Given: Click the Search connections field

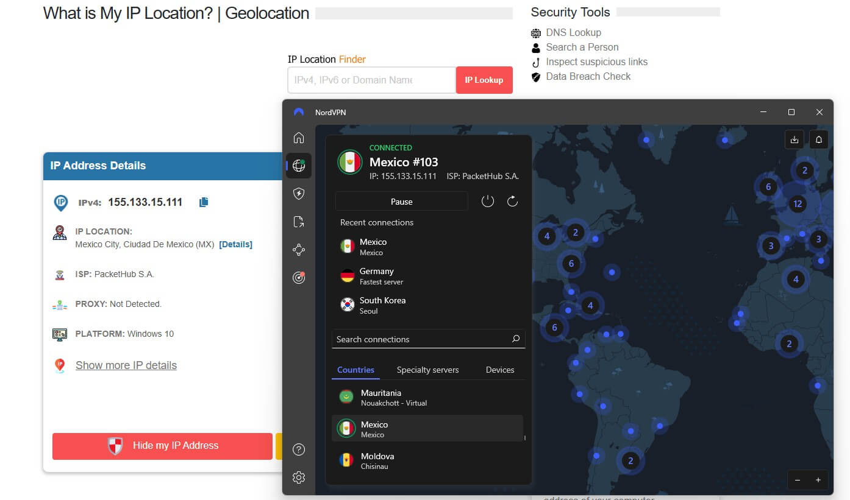Looking at the screenshot, I should click(428, 339).
